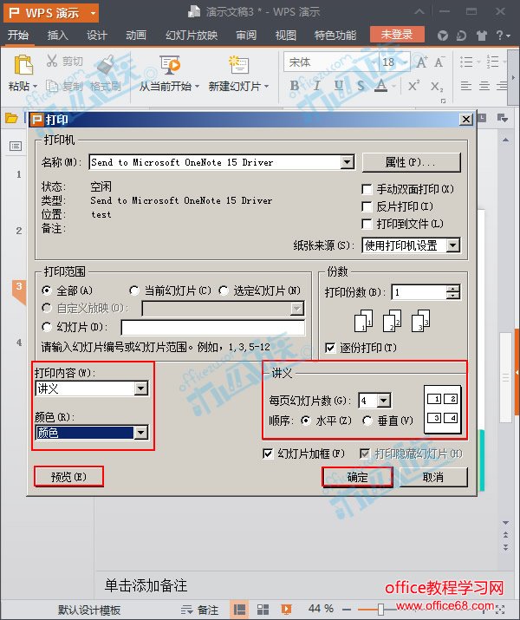Toggle text Shadow (S) formatting
Viewport: 520px width, 620px height.
pos(361,85)
